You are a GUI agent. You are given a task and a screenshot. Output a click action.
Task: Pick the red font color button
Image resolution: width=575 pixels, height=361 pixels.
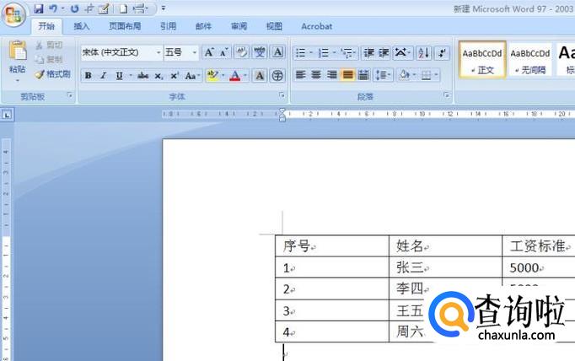234,76
